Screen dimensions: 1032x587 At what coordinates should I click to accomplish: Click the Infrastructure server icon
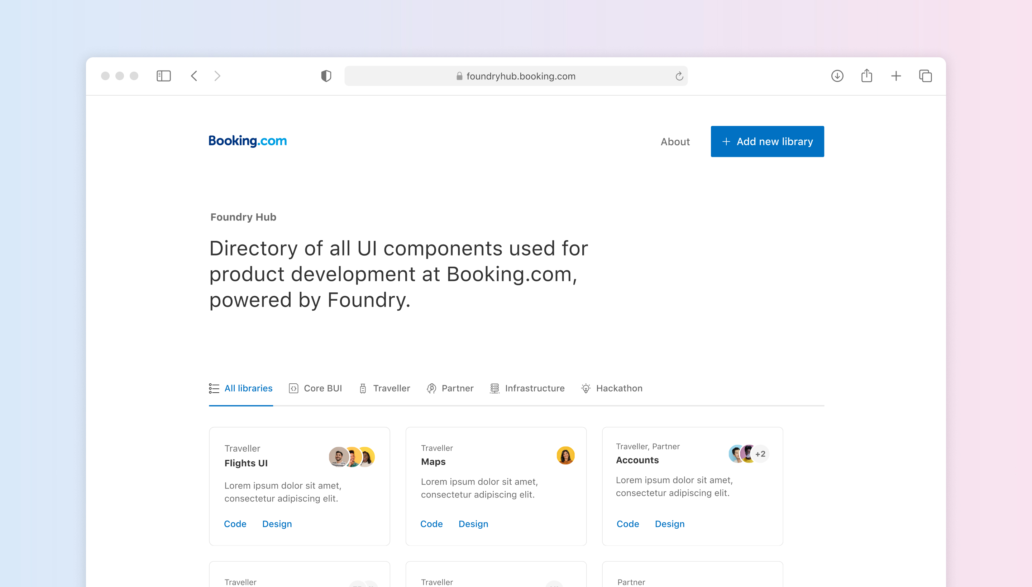pos(494,388)
